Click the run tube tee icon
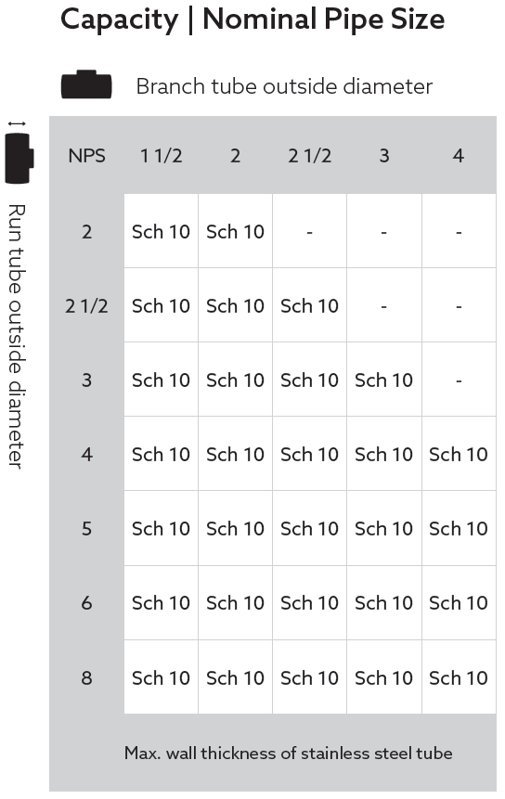This screenshot has width=505, height=799. tap(19, 158)
